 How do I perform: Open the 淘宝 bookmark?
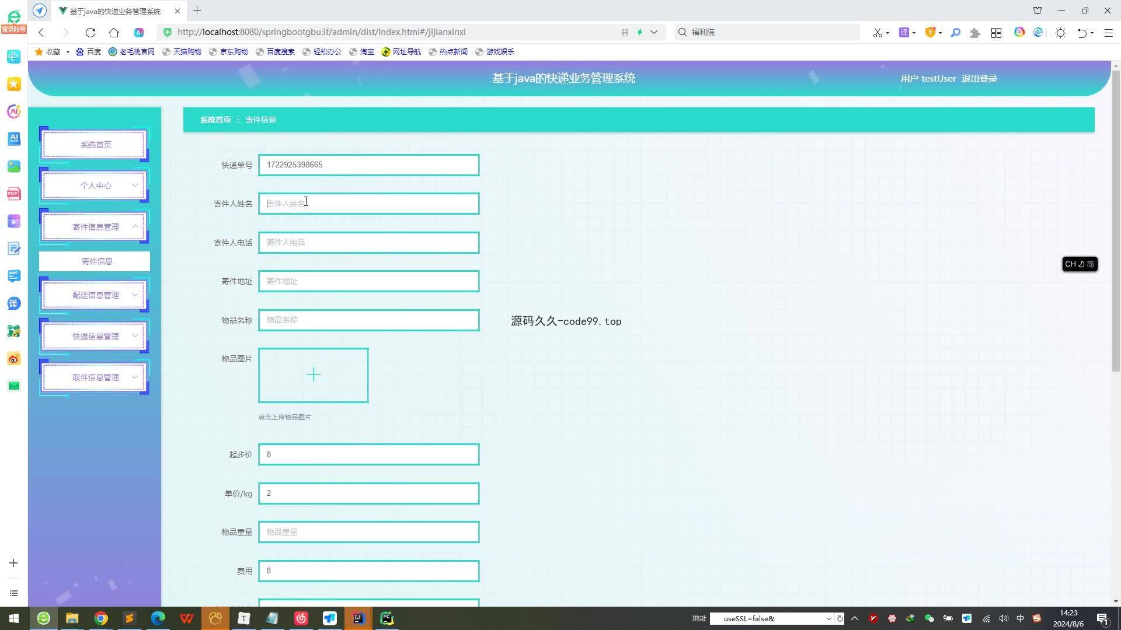point(362,52)
